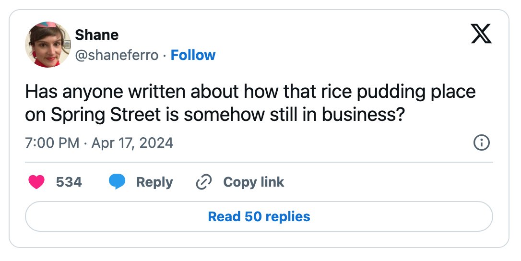Click the Apr 17, 2024 date

click(x=132, y=143)
